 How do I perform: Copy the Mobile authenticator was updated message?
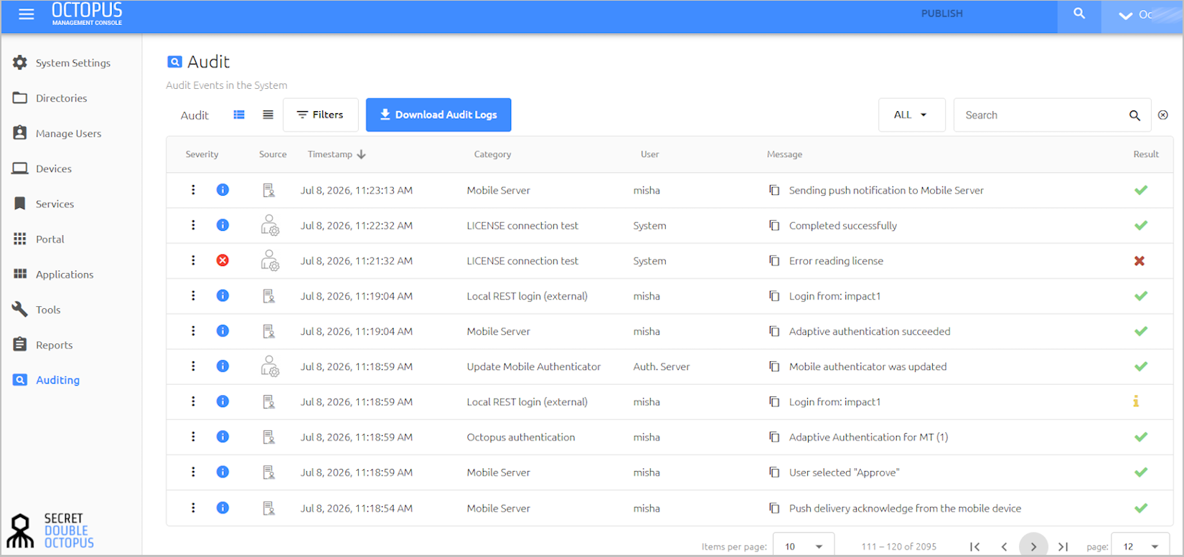pos(774,366)
